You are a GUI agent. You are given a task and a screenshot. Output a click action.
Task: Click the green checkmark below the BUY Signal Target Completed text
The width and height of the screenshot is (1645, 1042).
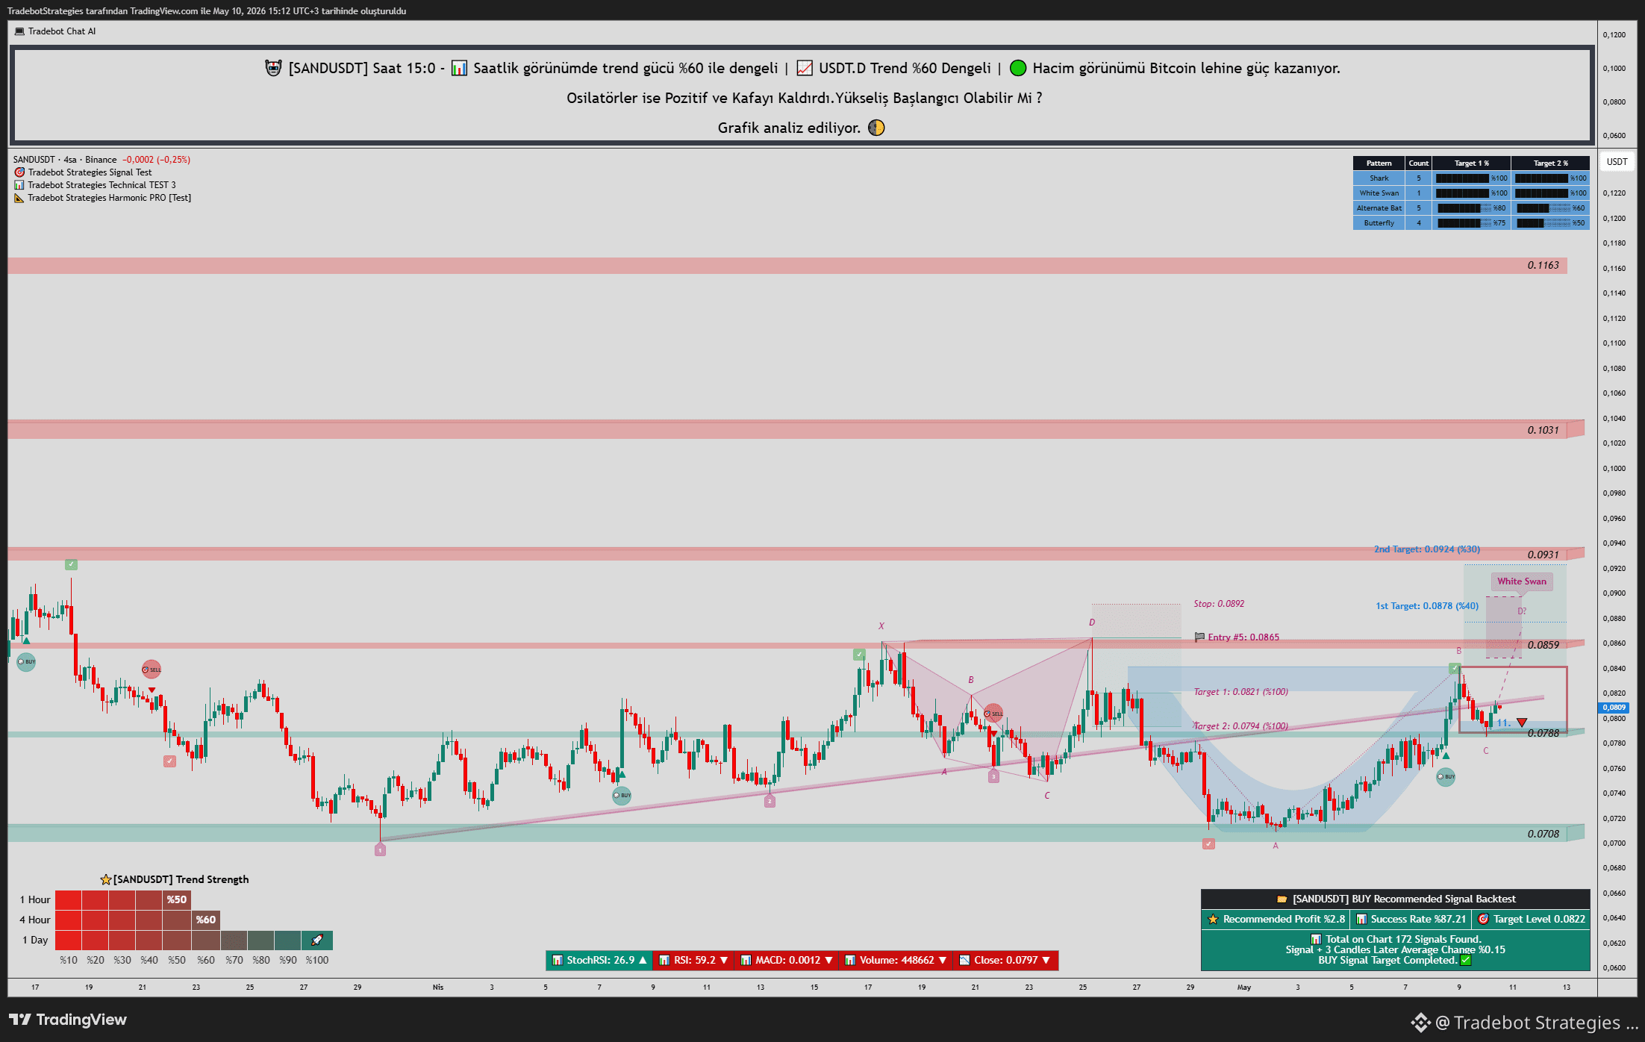[x=1465, y=961]
